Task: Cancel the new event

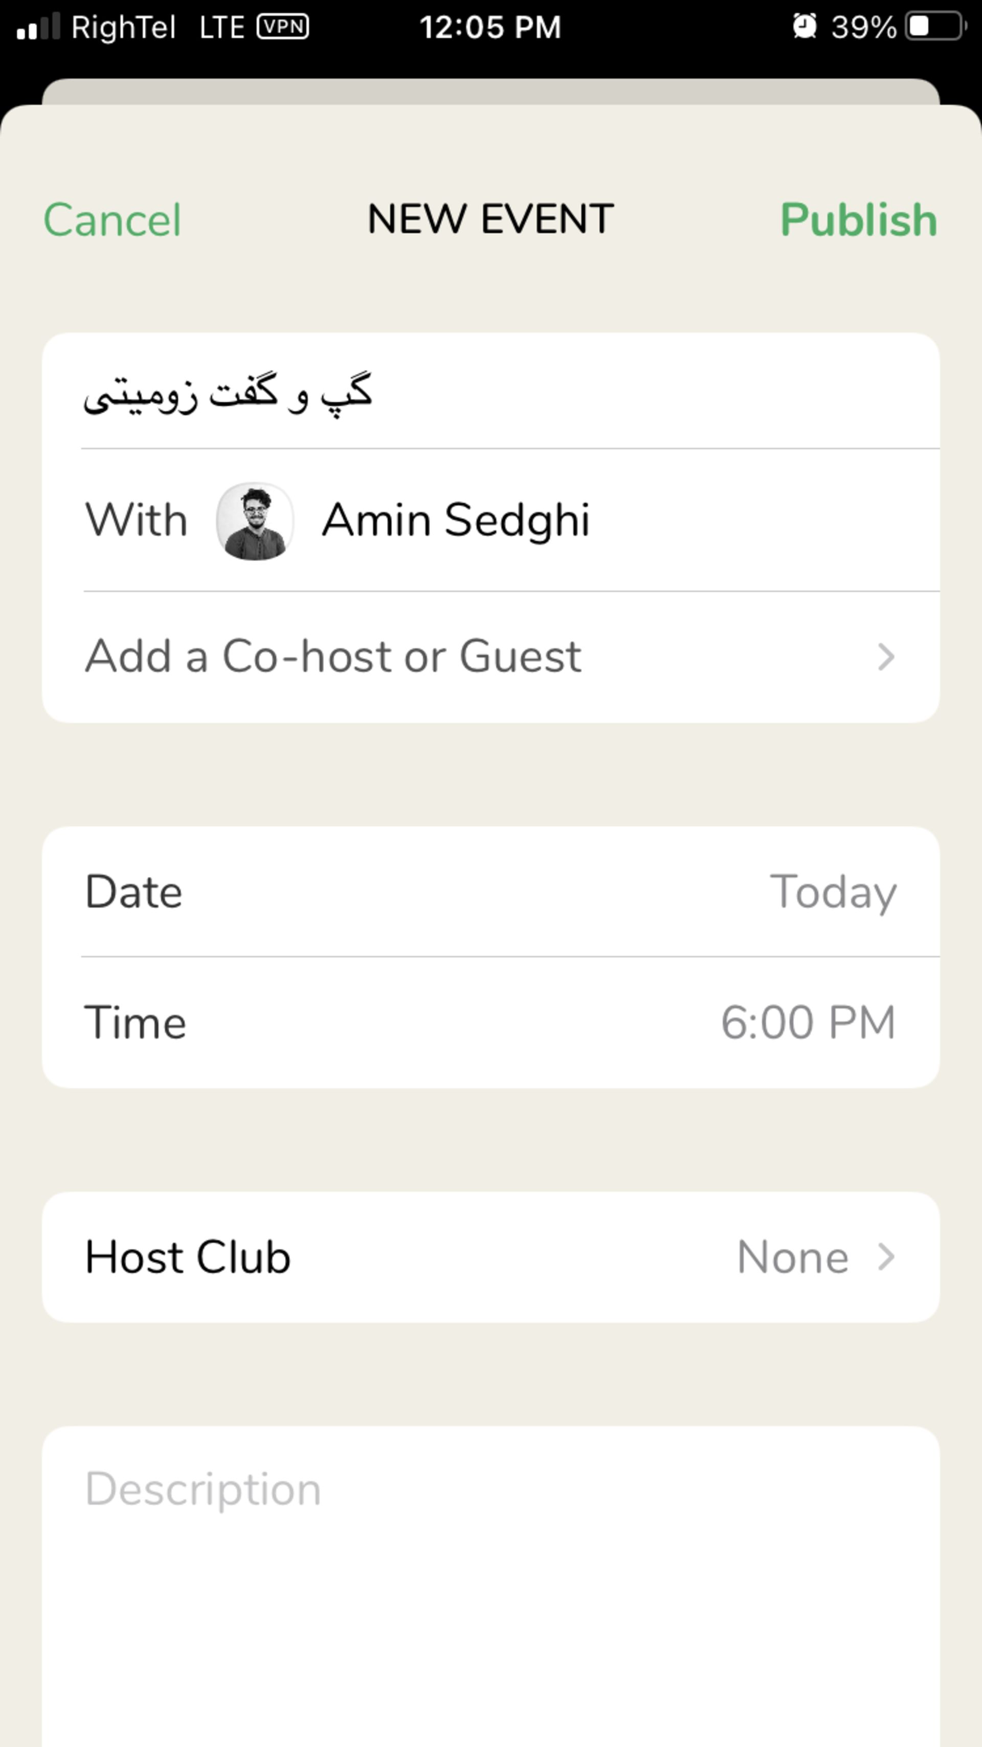Action: tap(113, 220)
